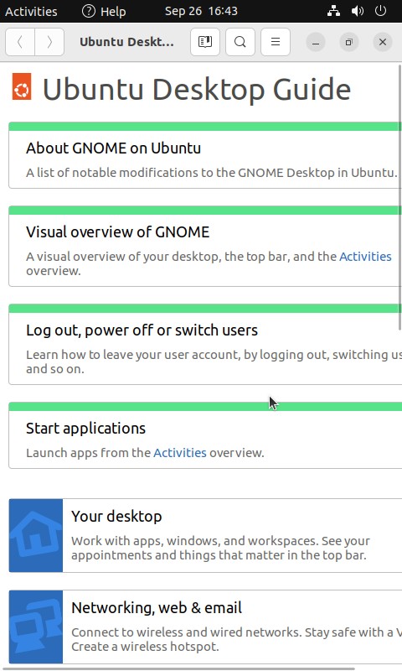Image resolution: width=402 pixels, height=671 pixels.
Task: Follow the Activities link in Visual overview text
Action: [x=365, y=257]
